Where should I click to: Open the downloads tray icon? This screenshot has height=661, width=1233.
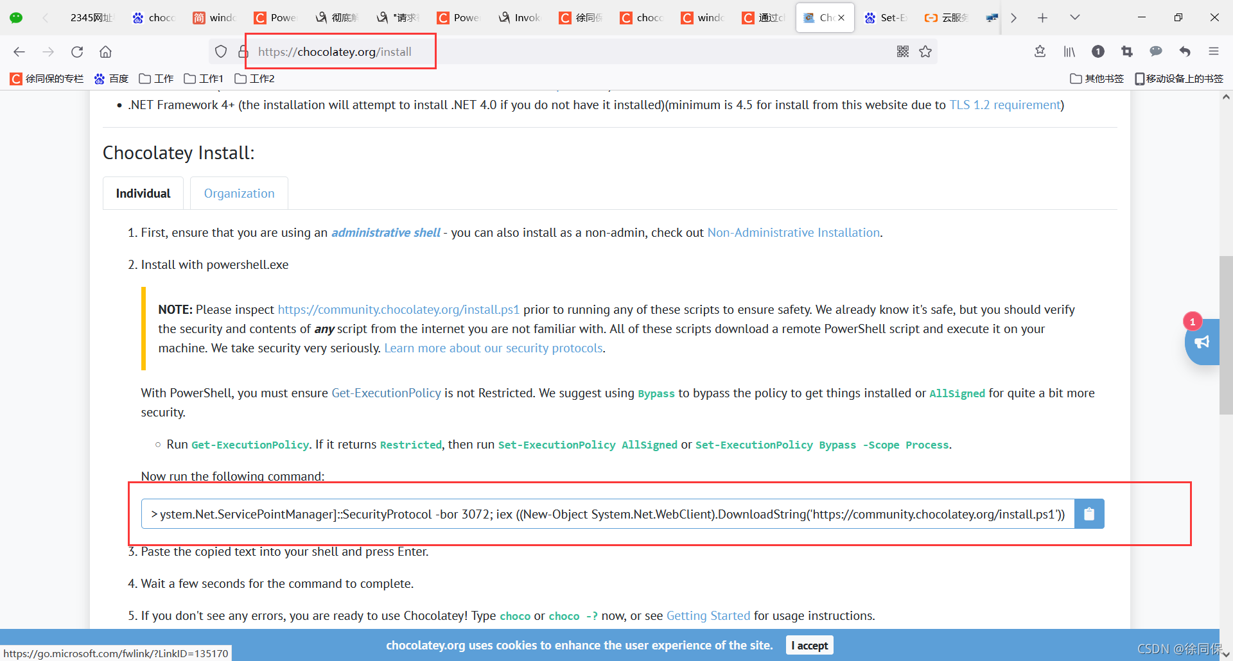pos(1040,52)
